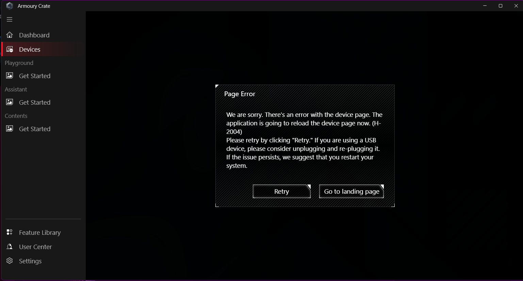Open Settings from the bottom sidebar
523x281 pixels.
pos(30,261)
